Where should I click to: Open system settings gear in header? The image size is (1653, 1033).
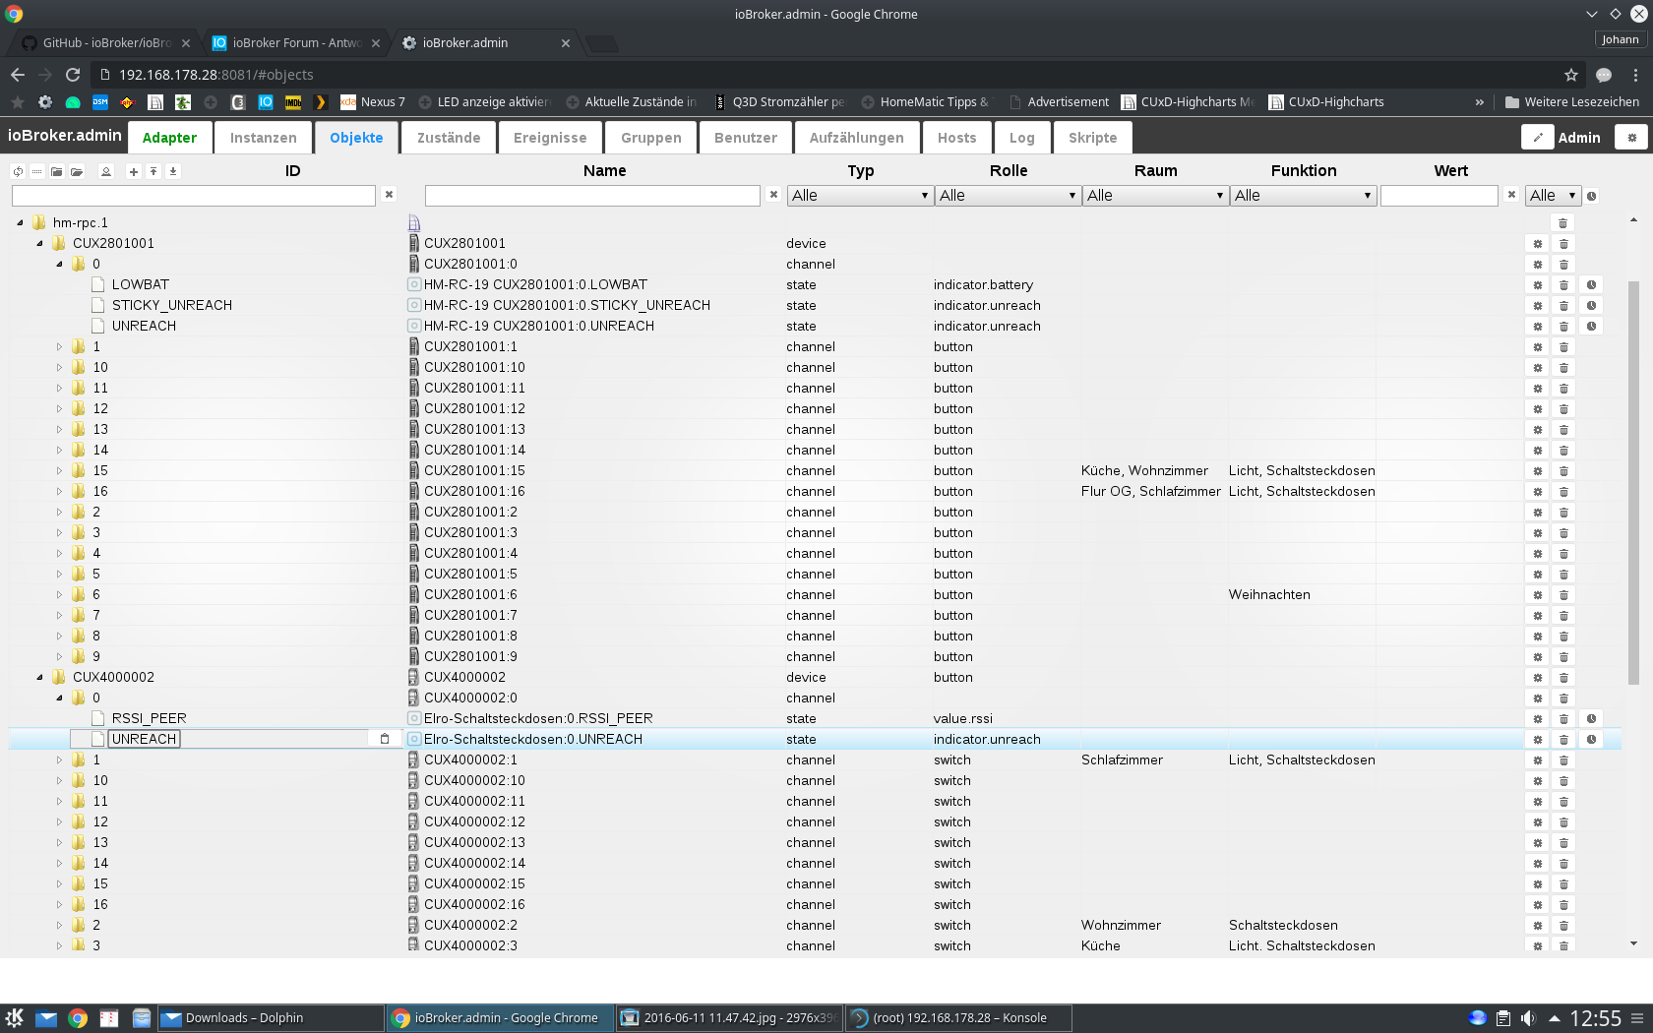[1631, 138]
